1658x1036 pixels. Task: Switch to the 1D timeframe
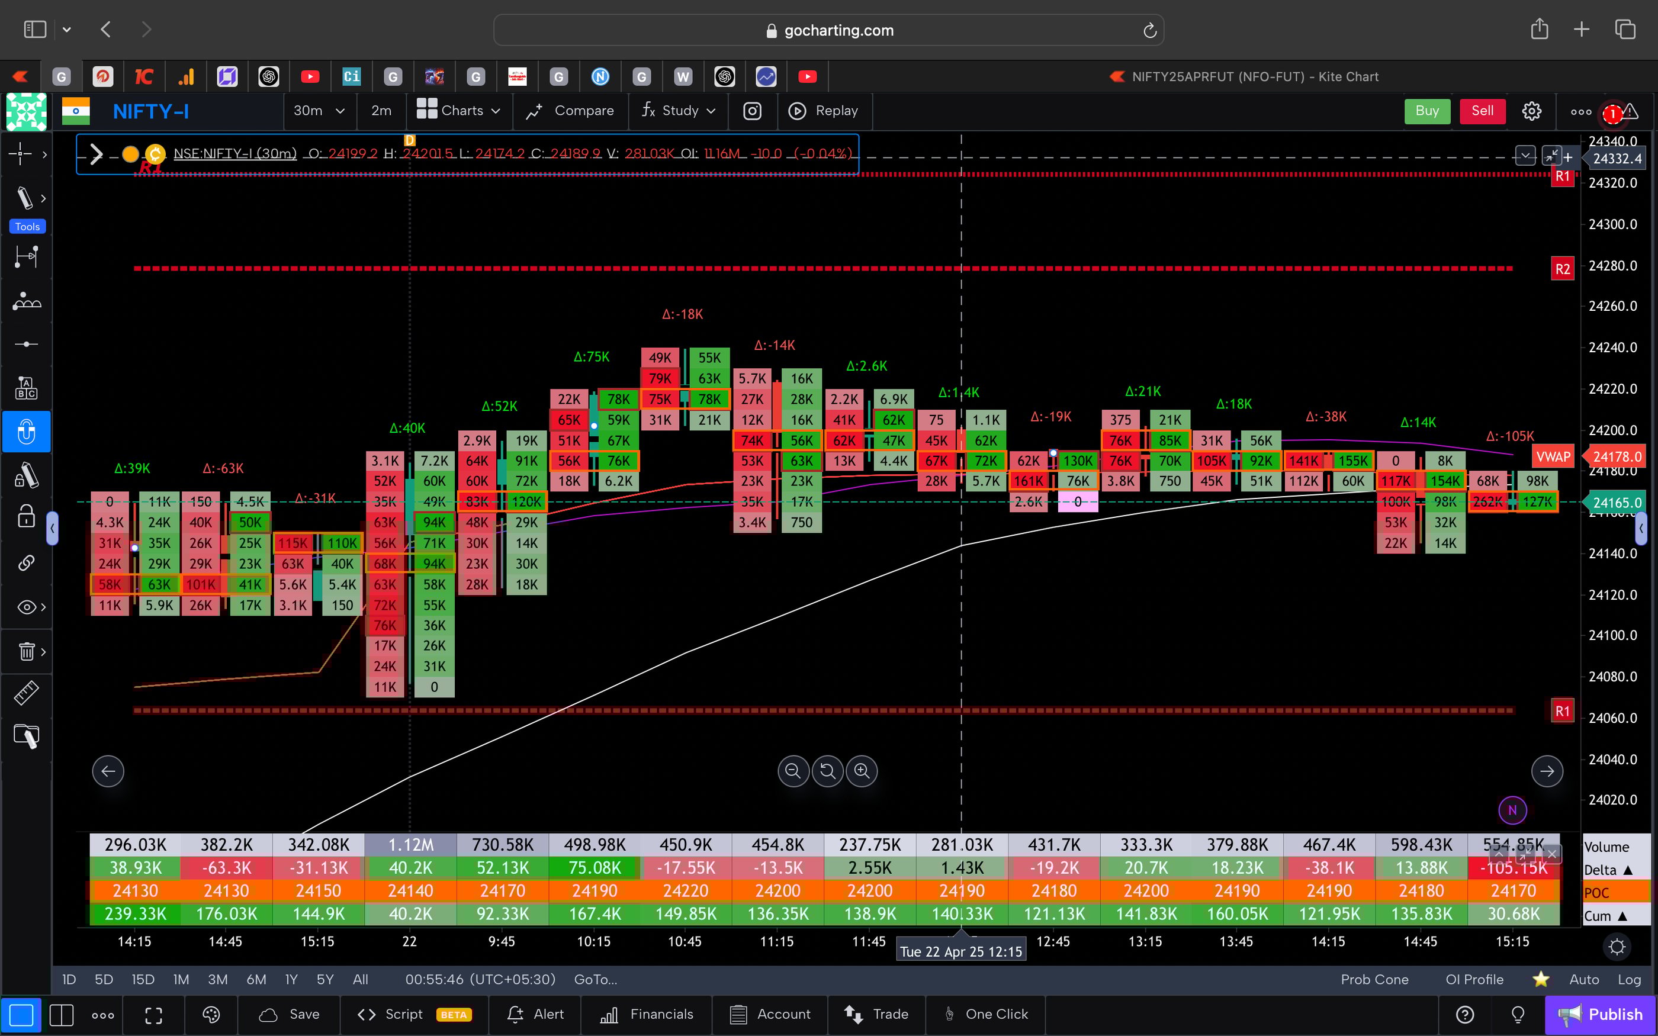[69, 979]
